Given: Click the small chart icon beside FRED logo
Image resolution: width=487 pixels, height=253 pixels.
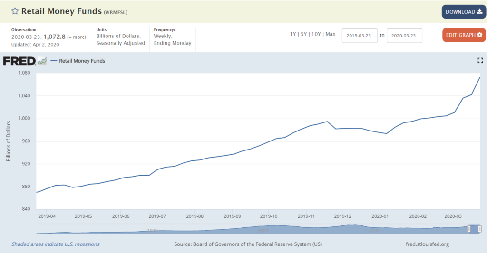Looking at the screenshot, I should tap(42, 61).
